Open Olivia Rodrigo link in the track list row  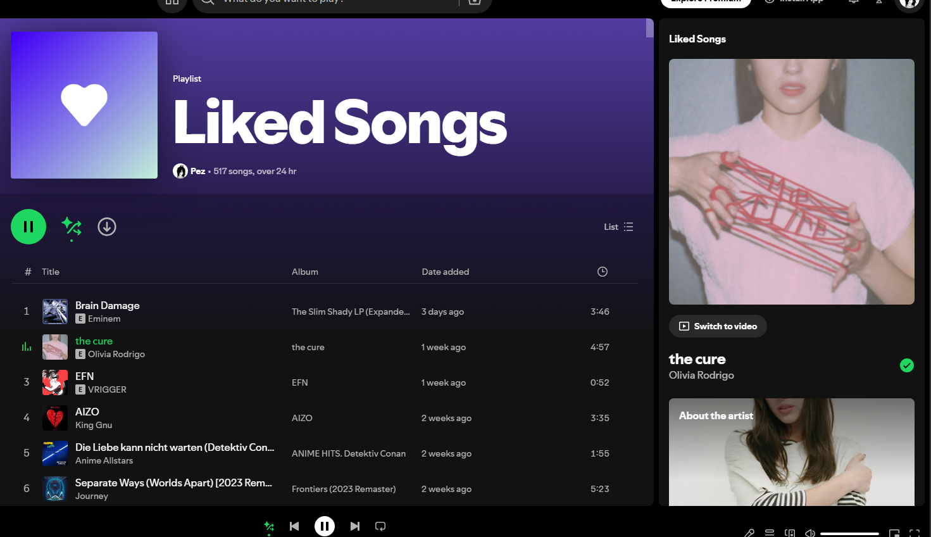click(x=116, y=354)
